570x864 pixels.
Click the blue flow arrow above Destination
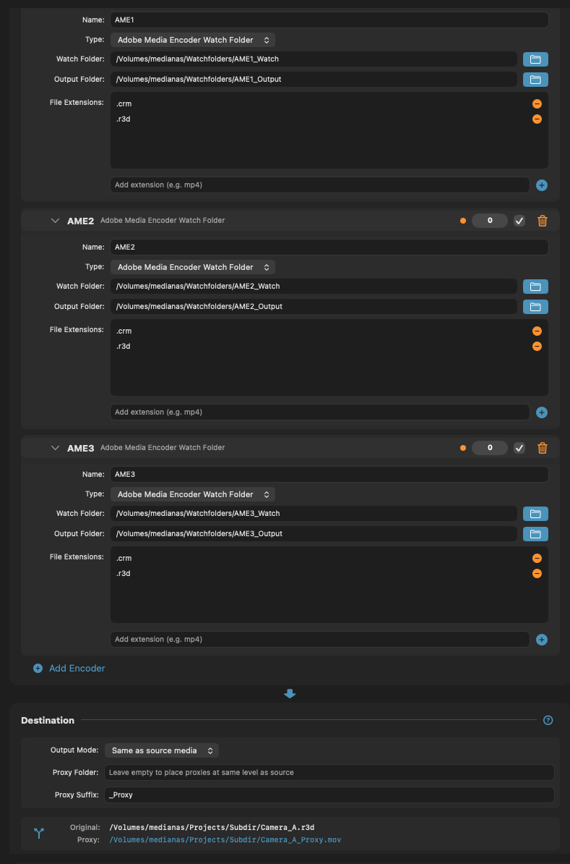[290, 693]
